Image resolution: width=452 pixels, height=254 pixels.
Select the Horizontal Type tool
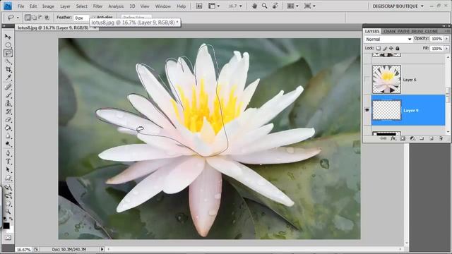pyautogui.click(x=8, y=162)
